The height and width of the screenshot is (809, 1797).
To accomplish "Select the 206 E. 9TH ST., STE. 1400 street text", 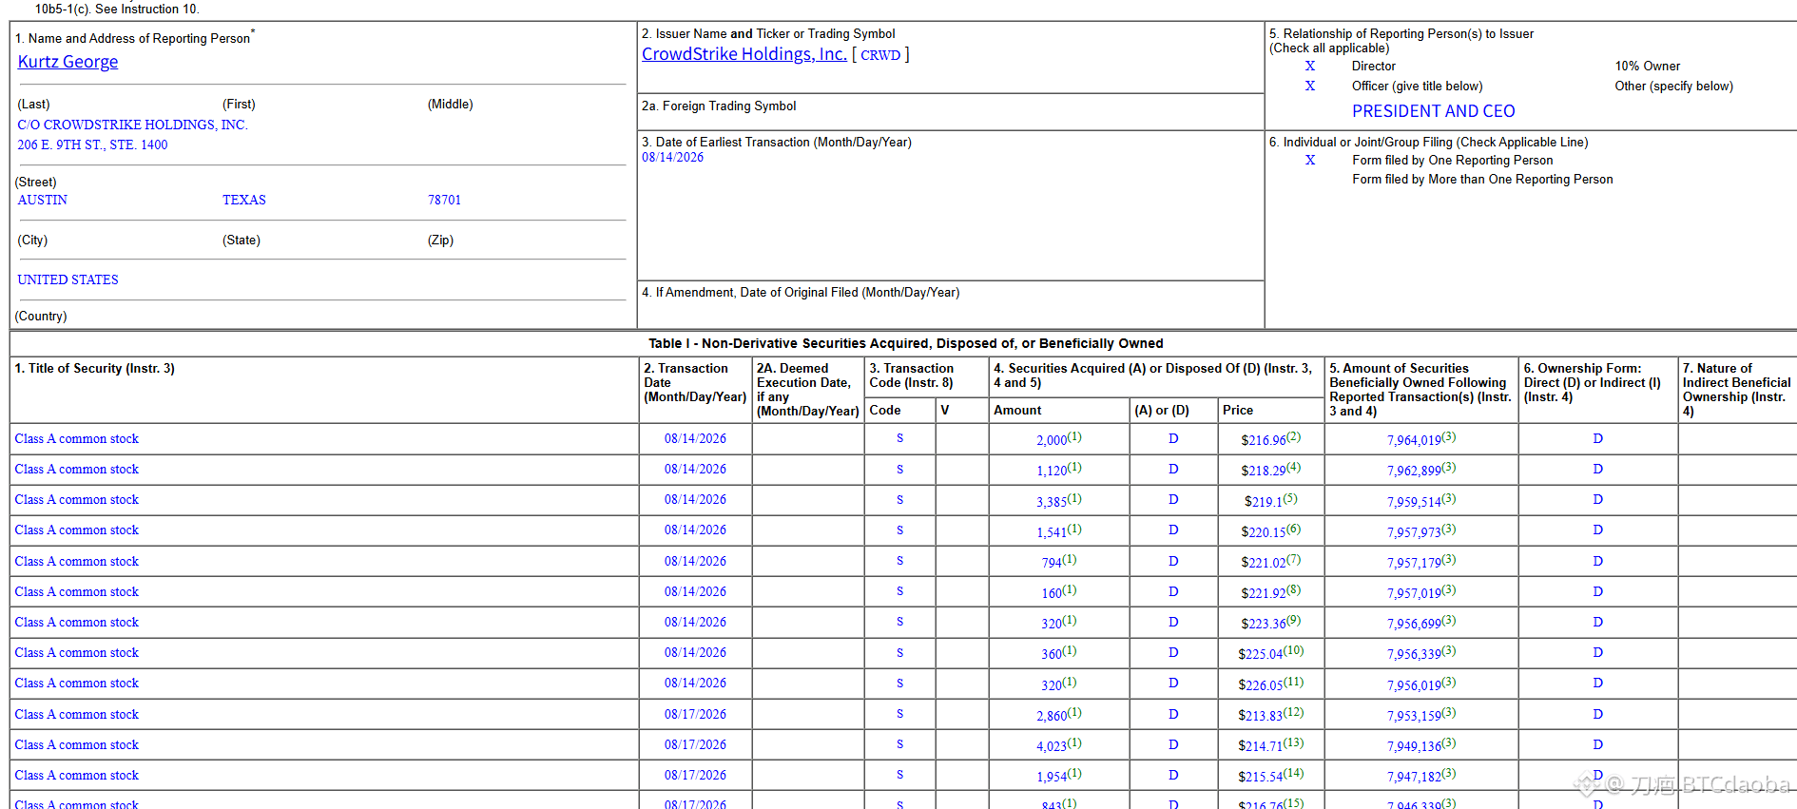I will pyautogui.click(x=92, y=144).
